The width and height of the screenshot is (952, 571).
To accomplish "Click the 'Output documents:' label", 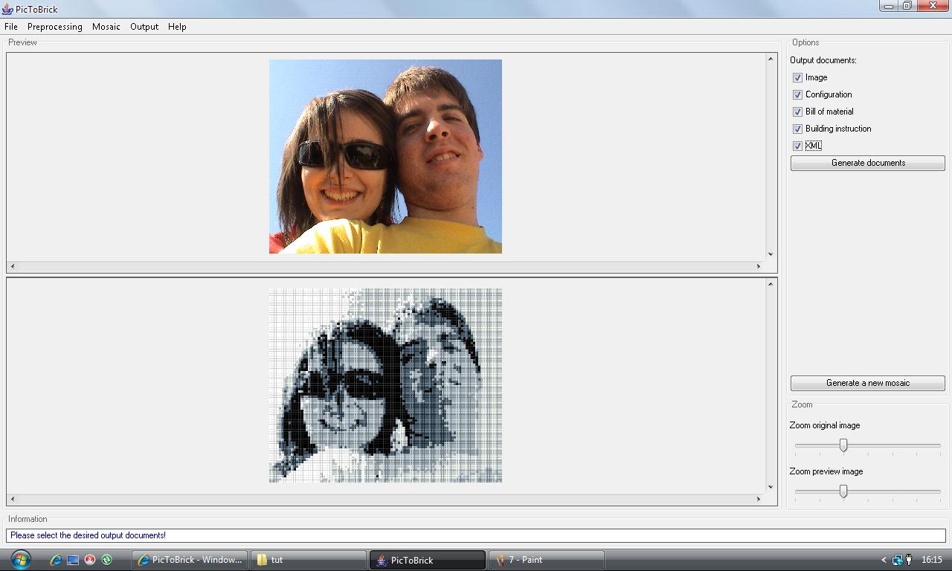I will [823, 60].
